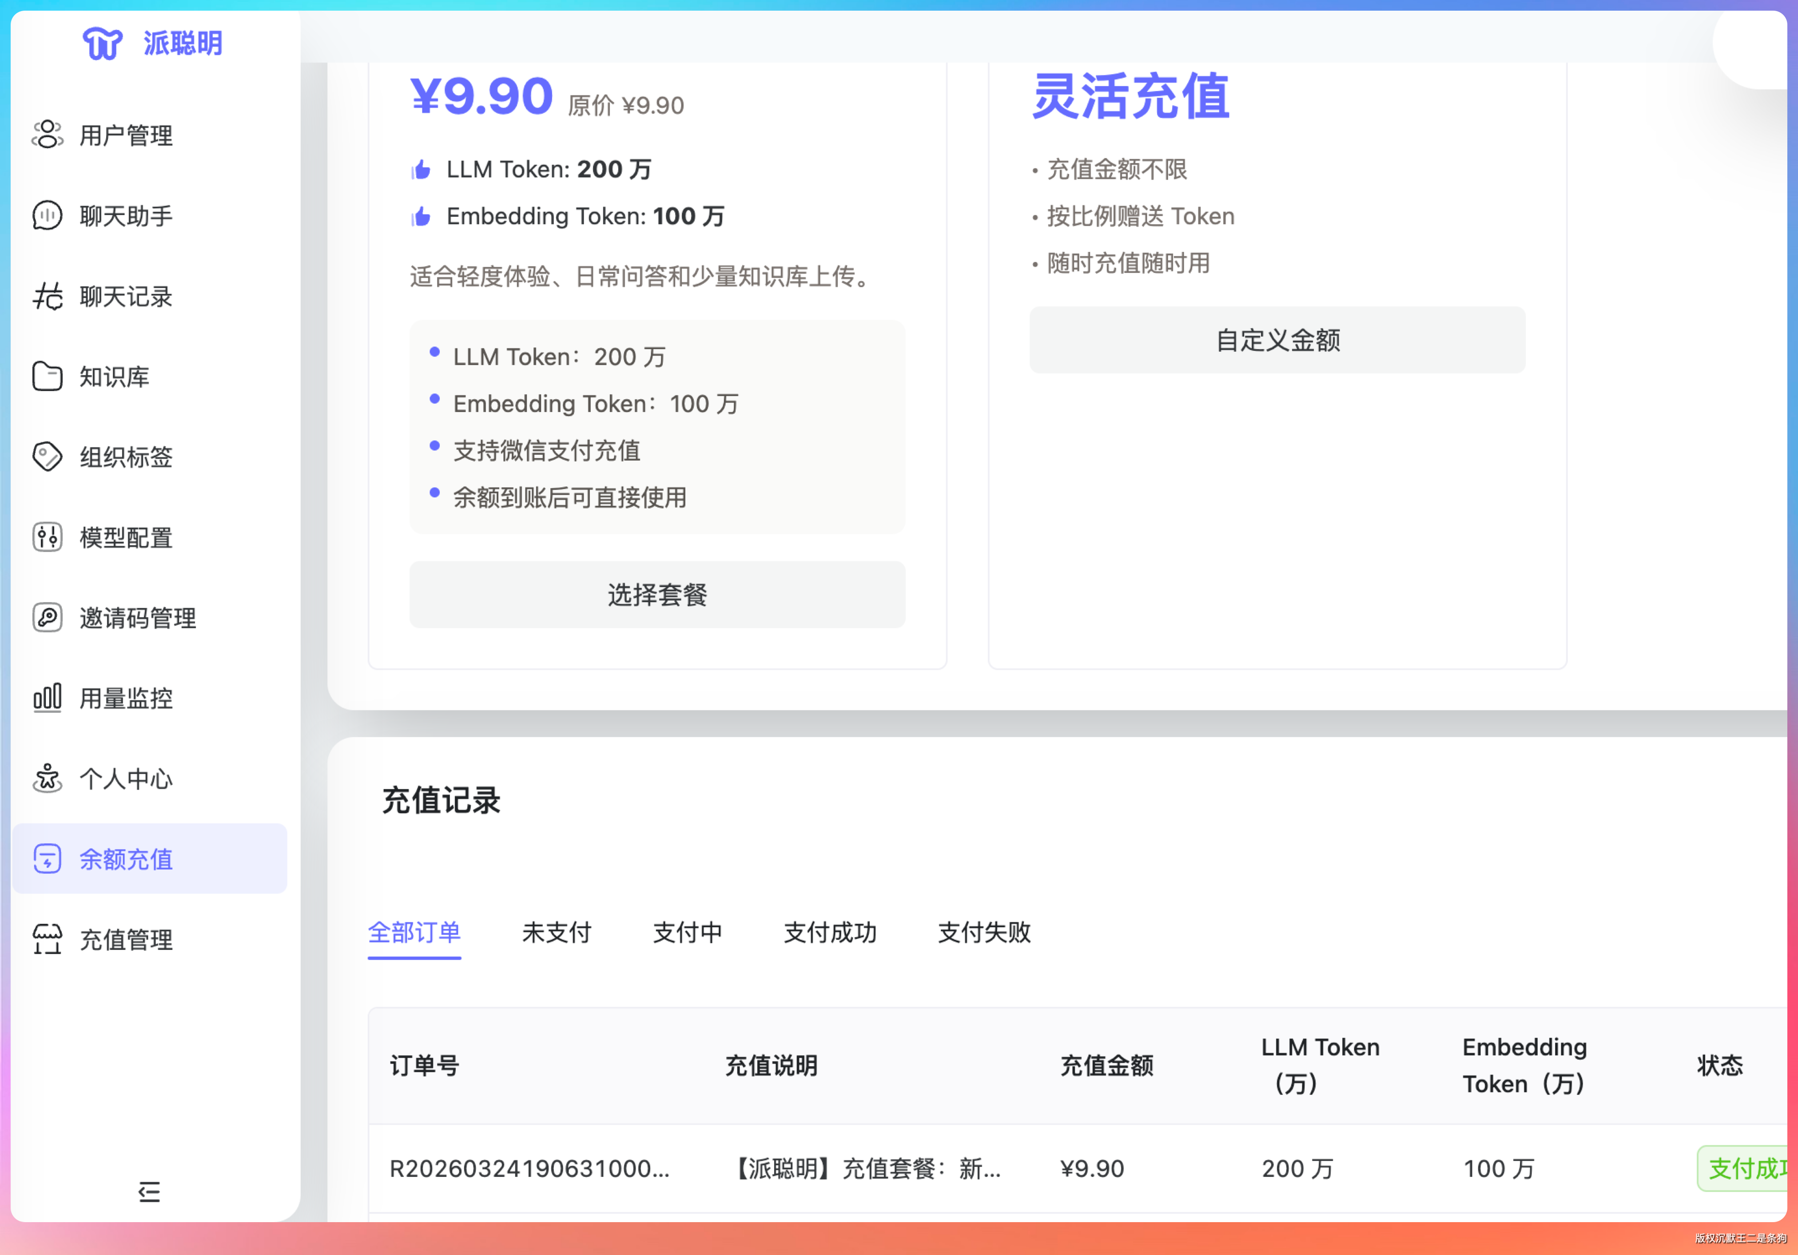Viewport: 1798px width, 1255px height.
Task: Select the 支付中 tab
Action: point(688,933)
